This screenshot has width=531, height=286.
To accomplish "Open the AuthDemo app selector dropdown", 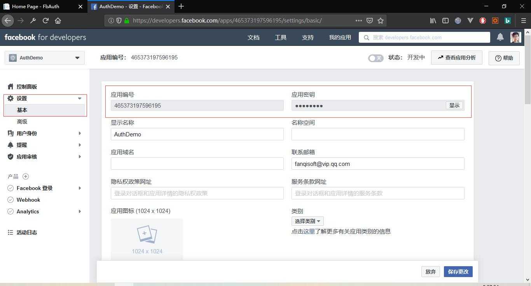I will (x=45, y=58).
